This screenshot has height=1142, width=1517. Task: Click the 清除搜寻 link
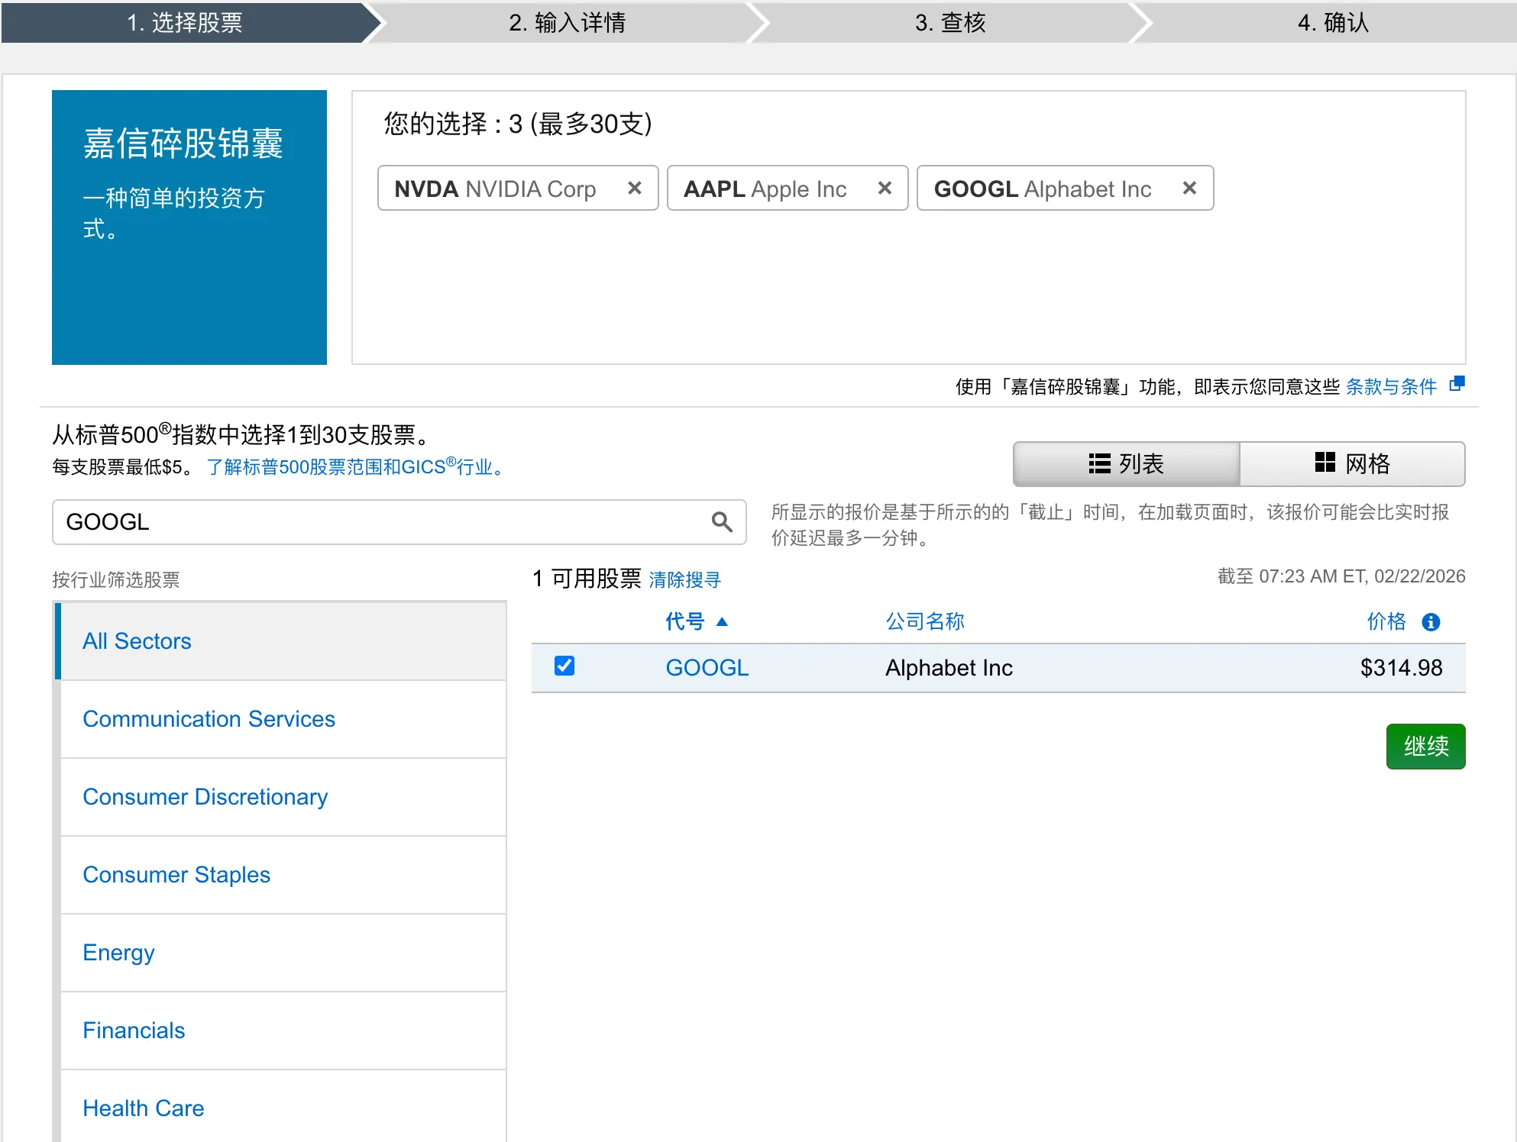click(684, 579)
